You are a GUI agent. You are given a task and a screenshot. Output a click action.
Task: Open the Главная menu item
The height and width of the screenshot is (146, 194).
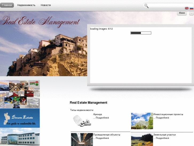(7, 5)
